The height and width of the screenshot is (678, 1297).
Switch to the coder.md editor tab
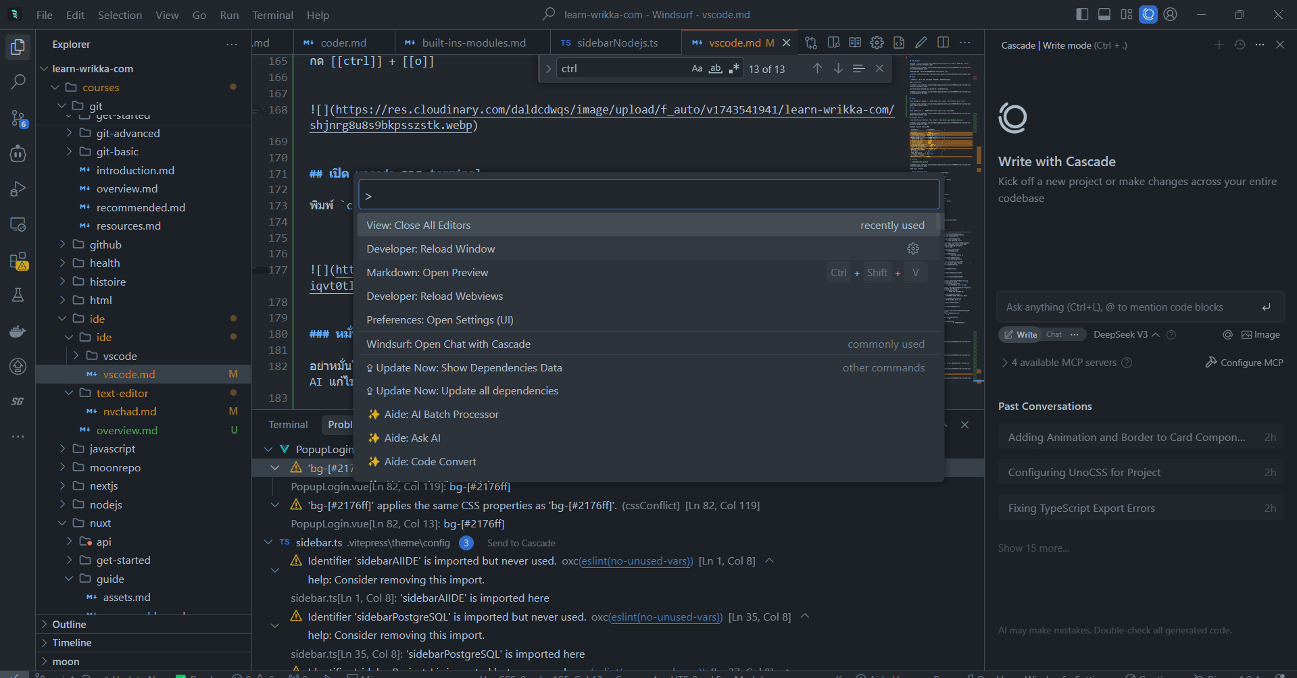(x=344, y=43)
